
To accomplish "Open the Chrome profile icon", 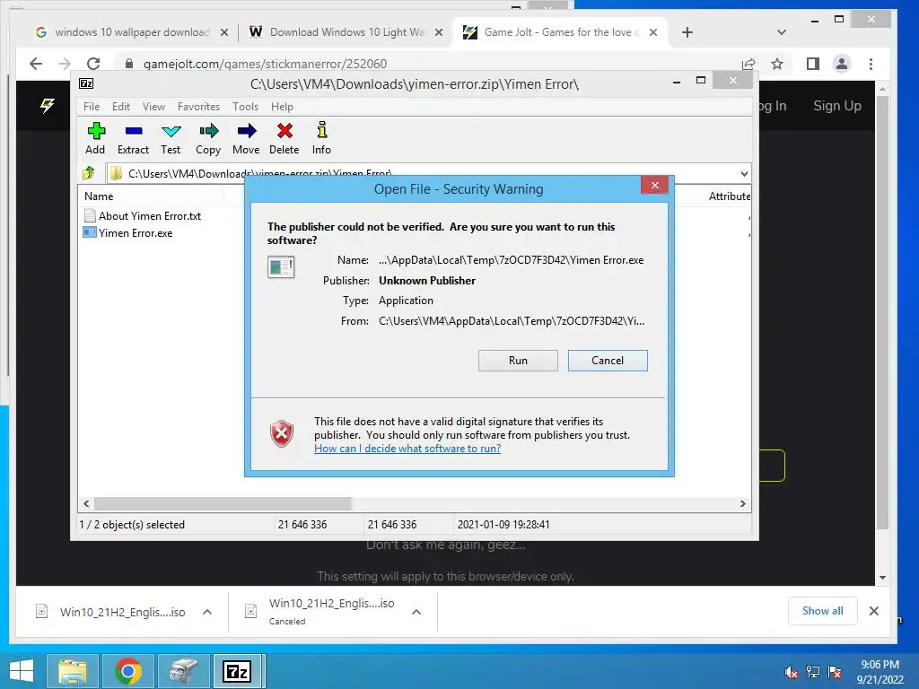I will (842, 64).
